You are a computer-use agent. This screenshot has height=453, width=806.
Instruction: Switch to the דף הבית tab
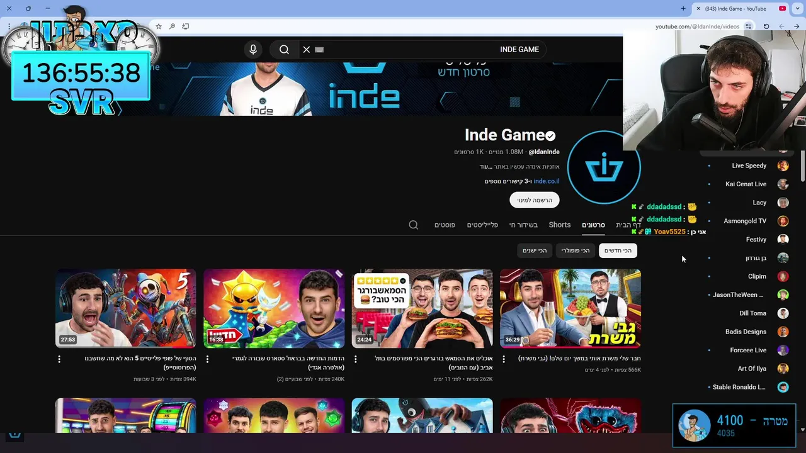click(x=628, y=225)
